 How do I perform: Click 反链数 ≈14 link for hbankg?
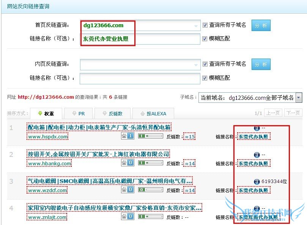tap(189, 163)
